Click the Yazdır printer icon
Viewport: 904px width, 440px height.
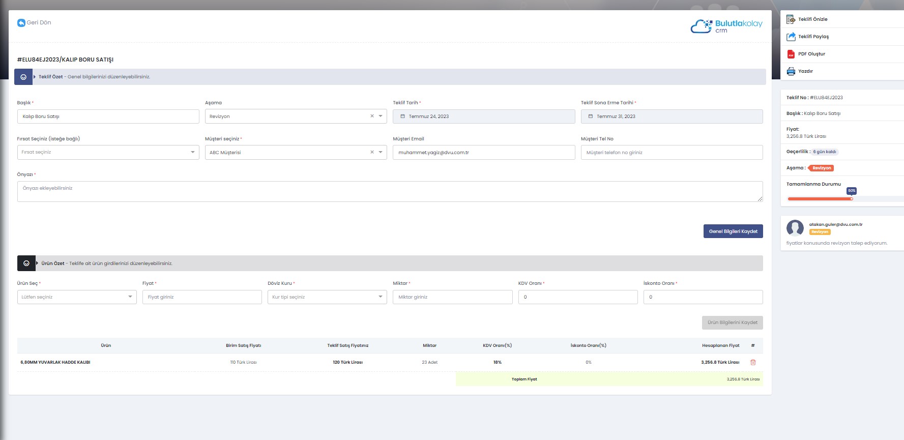791,71
